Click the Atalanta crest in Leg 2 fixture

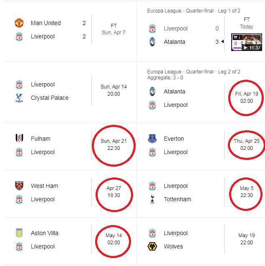tap(152, 91)
